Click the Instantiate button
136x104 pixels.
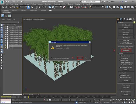pyautogui.click(x=126, y=50)
